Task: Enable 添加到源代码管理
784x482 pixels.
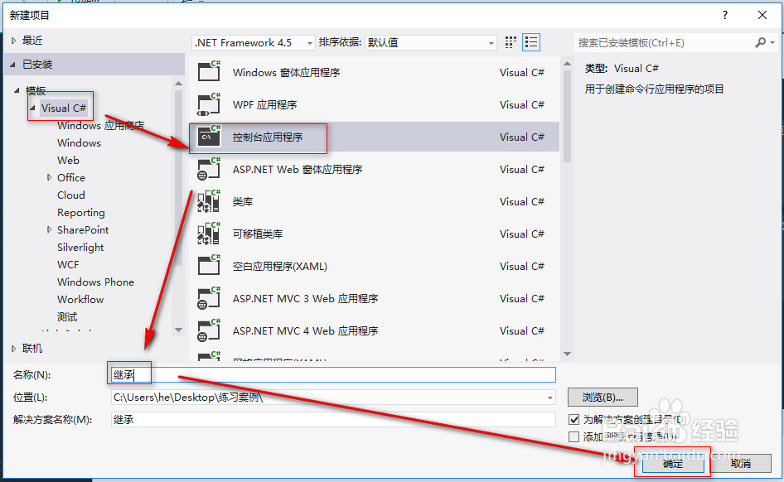Action: [x=573, y=435]
